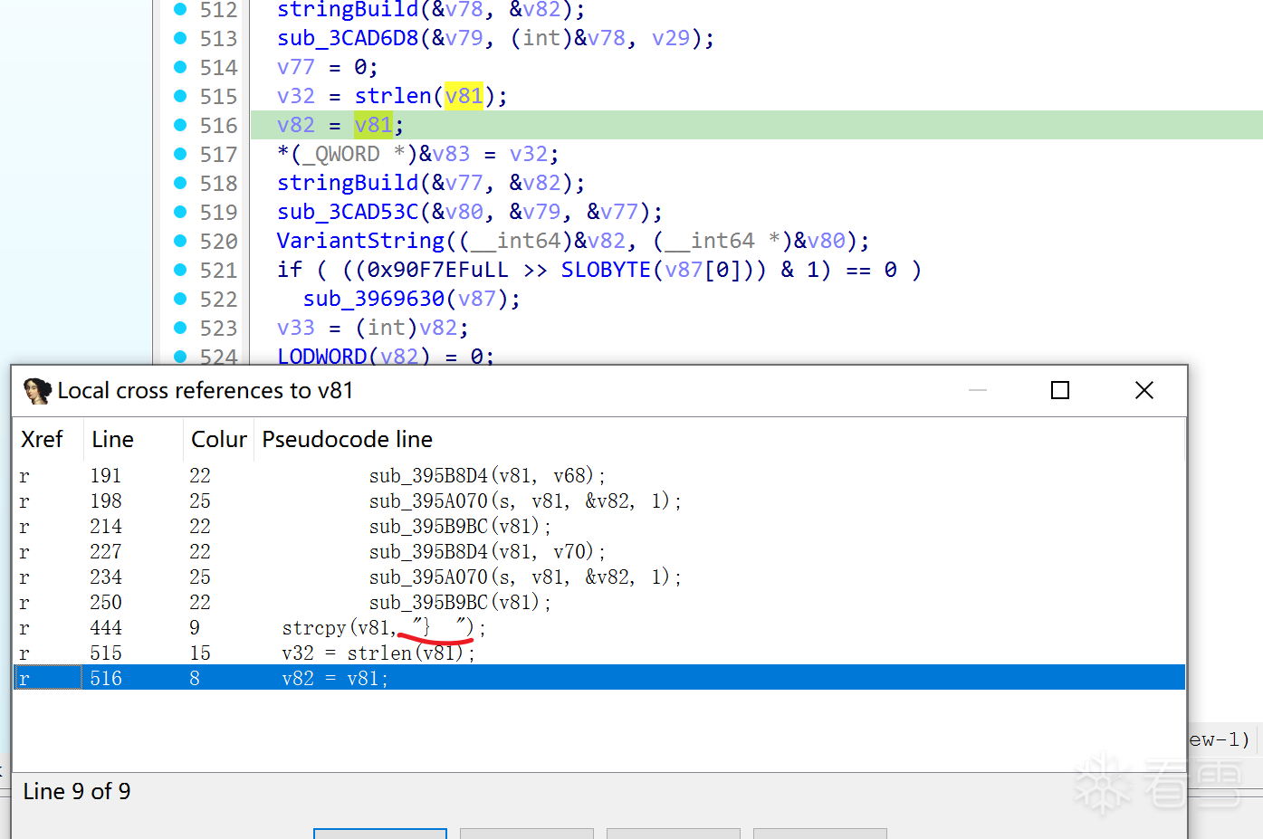
Task: Click sub_3CAD53C function name on line 519
Action: 348,212
